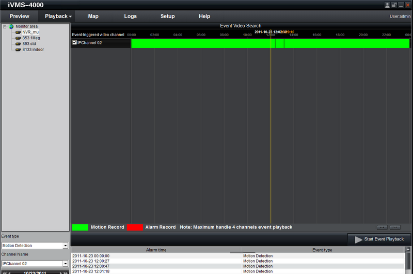Click the event list scrollbar up arrow

tap(408, 249)
